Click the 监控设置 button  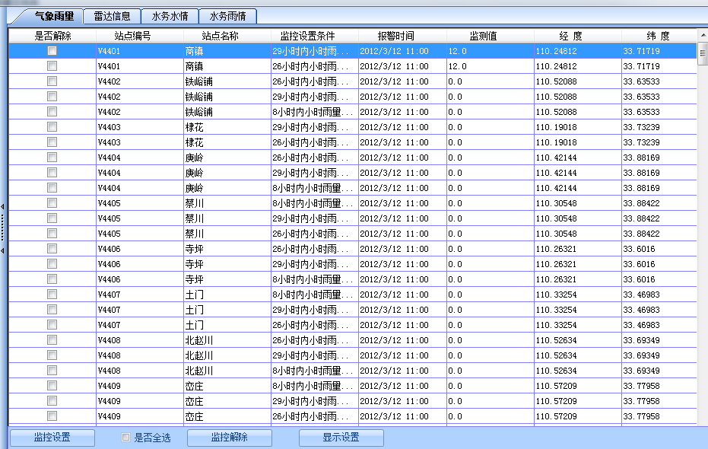pos(51,438)
